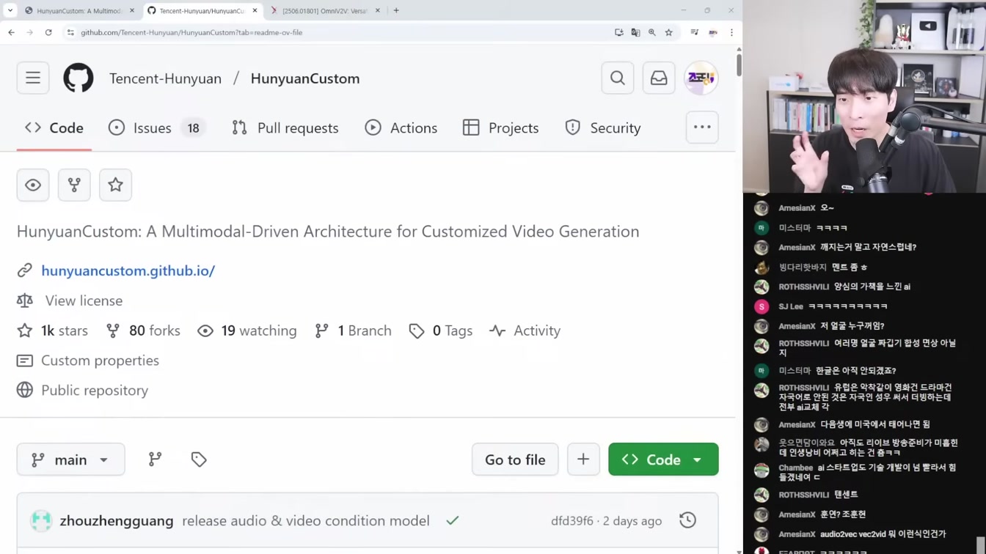
Task: Expand the main branch dropdown
Action: (70, 459)
